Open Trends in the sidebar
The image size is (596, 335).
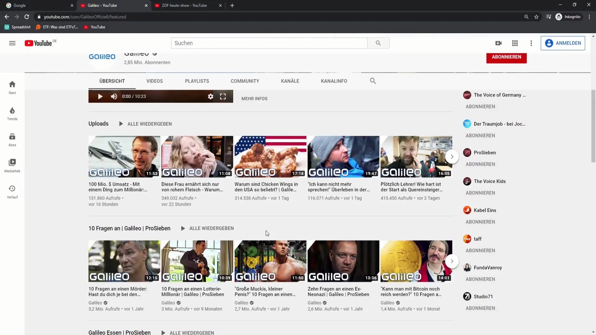pyautogui.click(x=12, y=114)
